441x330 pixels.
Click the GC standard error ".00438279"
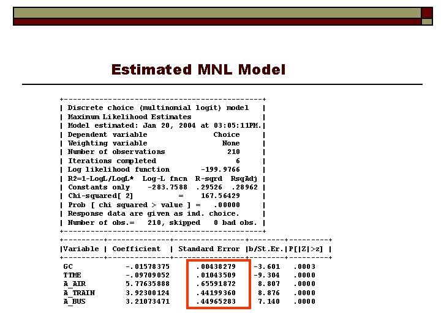[216, 266]
